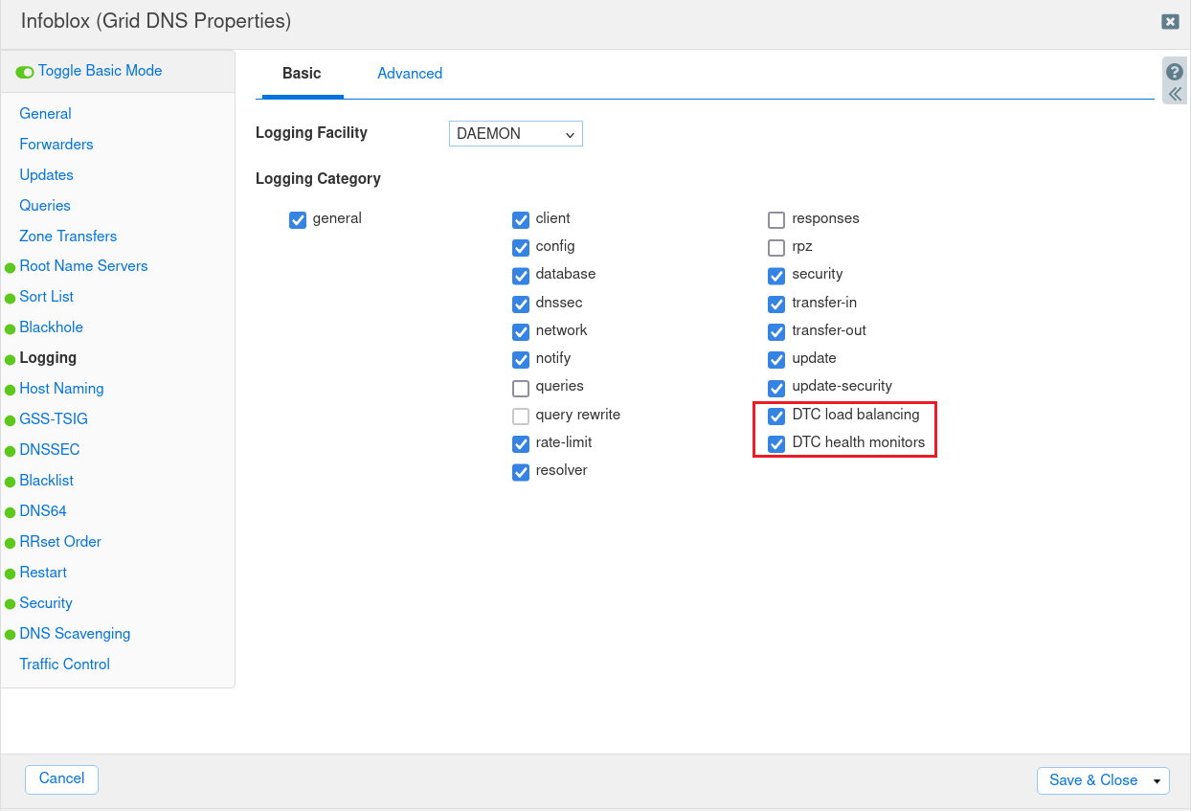1191x811 pixels.
Task: Open the Forwarders section
Action: 56,145
